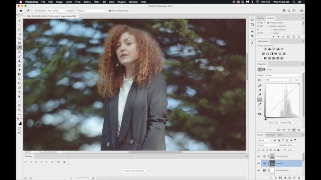Viewport: 321px width, 180px height.
Task: Open the Create Frame Animation dropdown arrow
Action: coord(148,171)
